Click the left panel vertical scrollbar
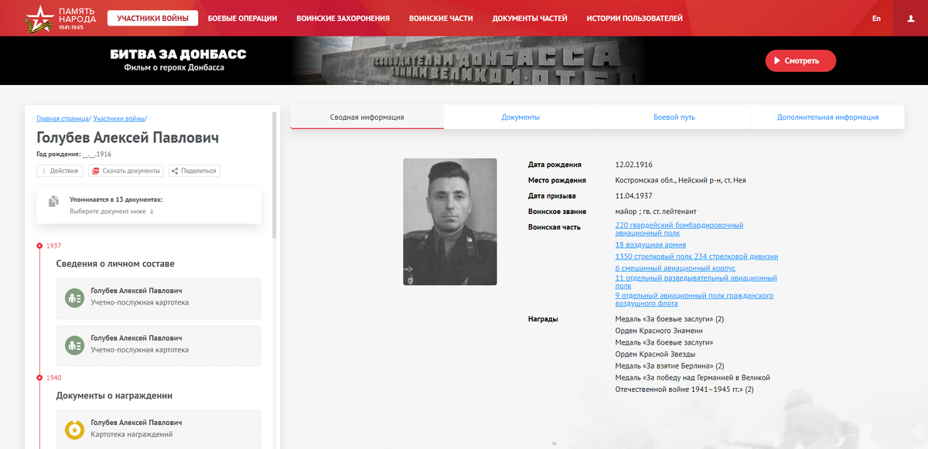 [275, 175]
